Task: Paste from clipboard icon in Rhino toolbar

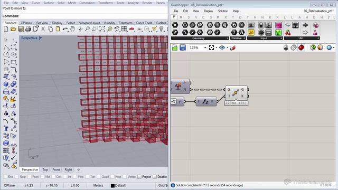Action: pyautogui.click(x=58, y=29)
